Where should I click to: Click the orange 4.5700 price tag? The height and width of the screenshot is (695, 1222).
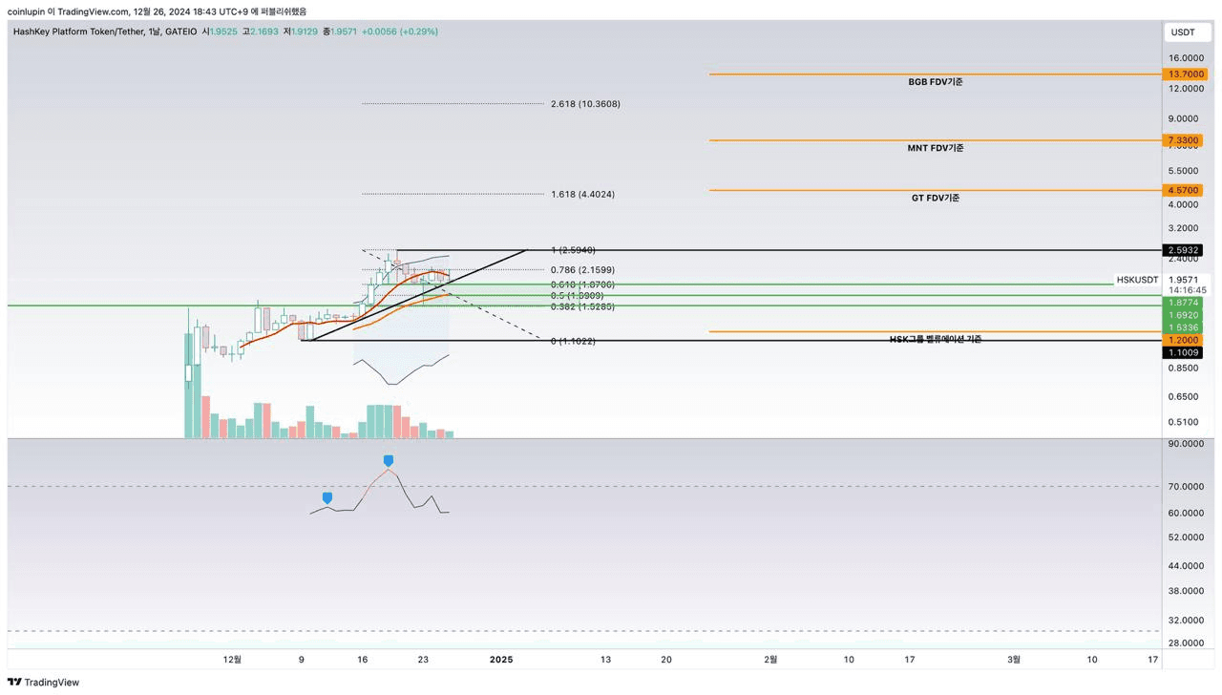click(1183, 190)
